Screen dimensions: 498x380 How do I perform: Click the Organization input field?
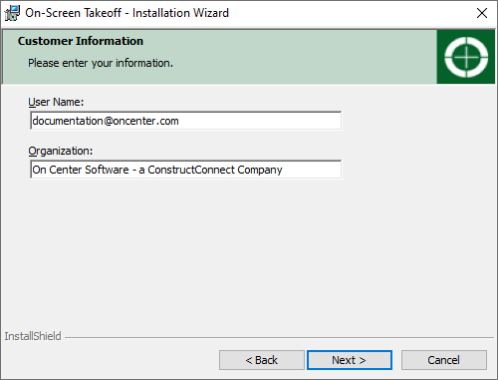coord(185,170)
